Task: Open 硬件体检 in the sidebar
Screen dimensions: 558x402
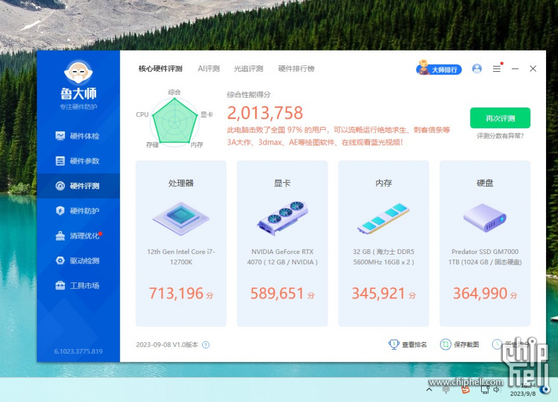Action: (78, 136)
